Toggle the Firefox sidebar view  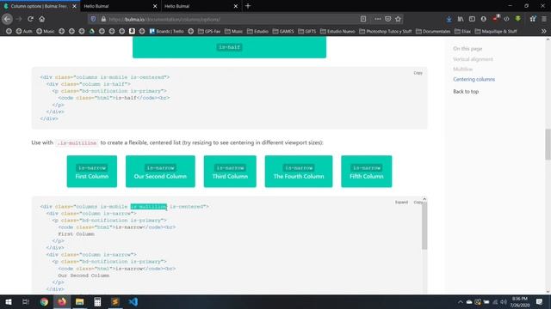(472, 19)
